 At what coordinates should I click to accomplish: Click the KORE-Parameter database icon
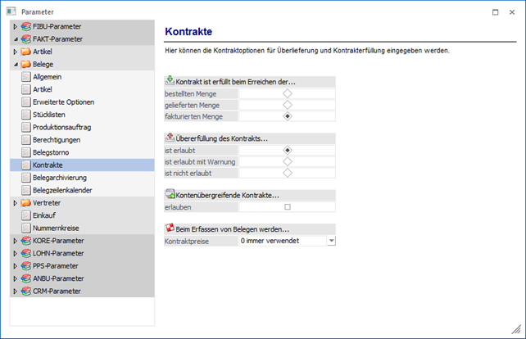click(26, 242)
